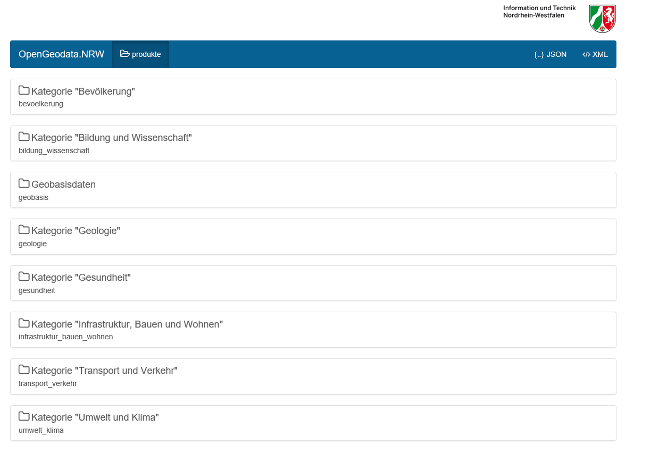Open the produkte breadcrumb tab

pos(141,54)
